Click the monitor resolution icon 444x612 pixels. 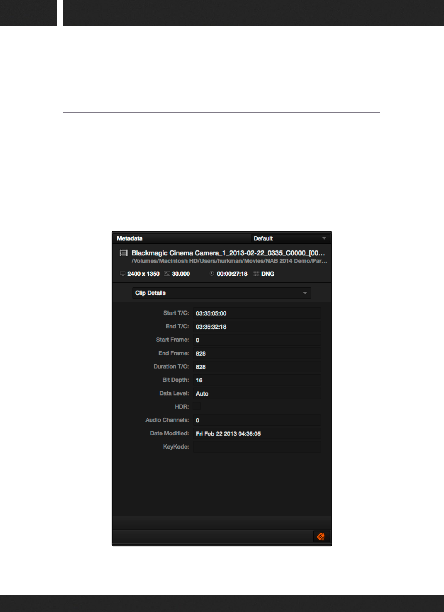click(x=123, y=274)
